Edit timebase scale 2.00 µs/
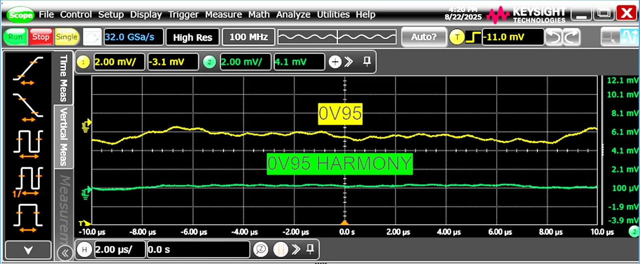 (120, 250)
